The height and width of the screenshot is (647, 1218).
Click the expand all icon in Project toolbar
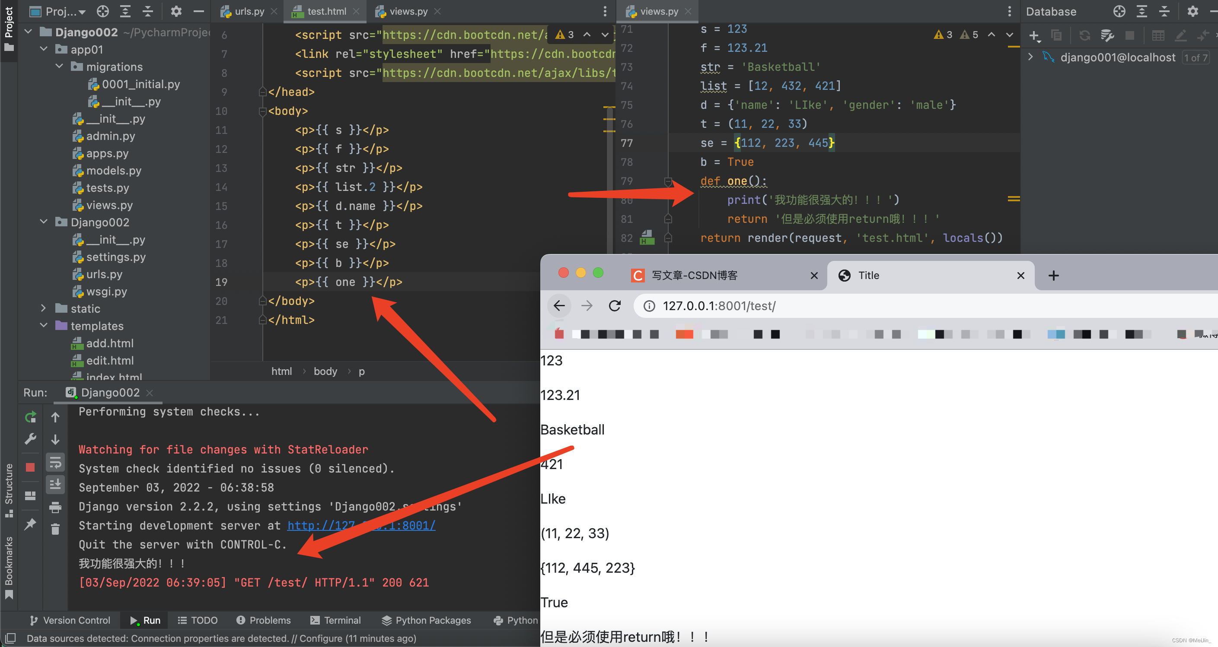pos(125,11)
